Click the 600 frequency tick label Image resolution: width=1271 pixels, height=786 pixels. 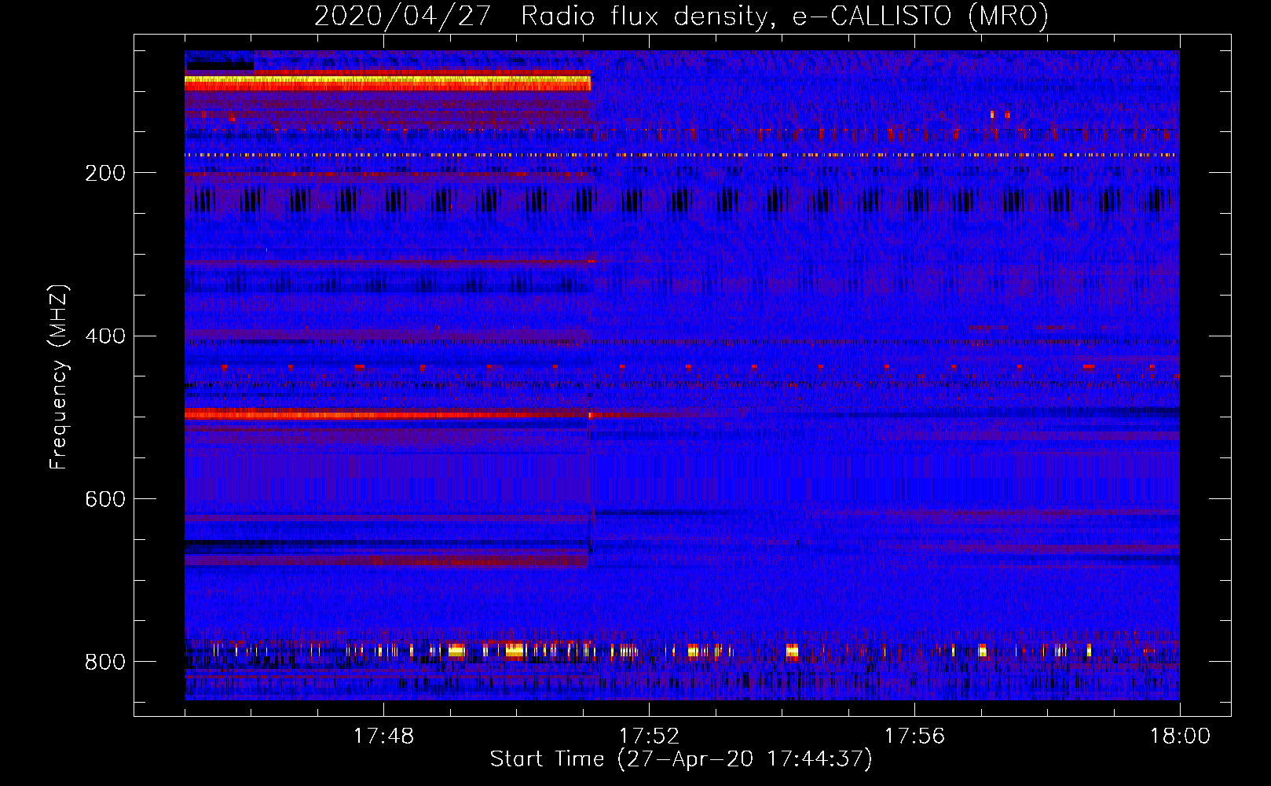coord(105,499)
